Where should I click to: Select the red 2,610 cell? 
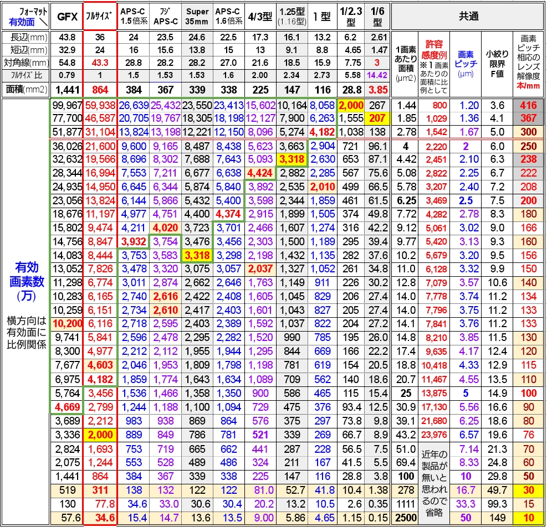point(165,310)
